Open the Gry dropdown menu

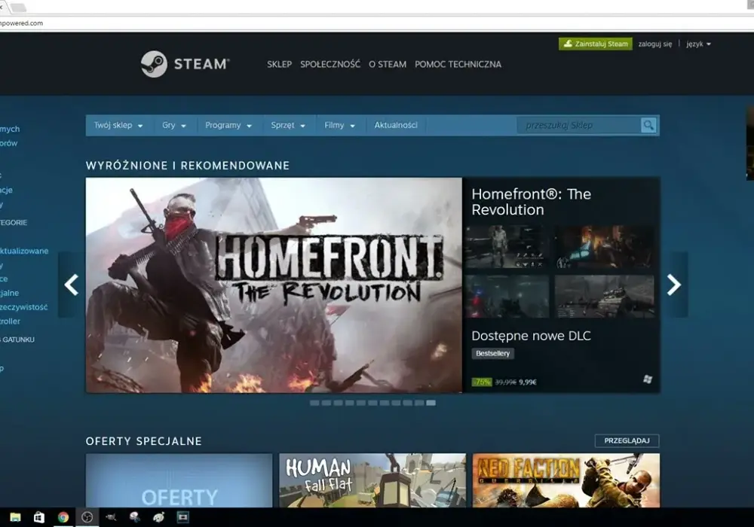(x=173, y=125)
